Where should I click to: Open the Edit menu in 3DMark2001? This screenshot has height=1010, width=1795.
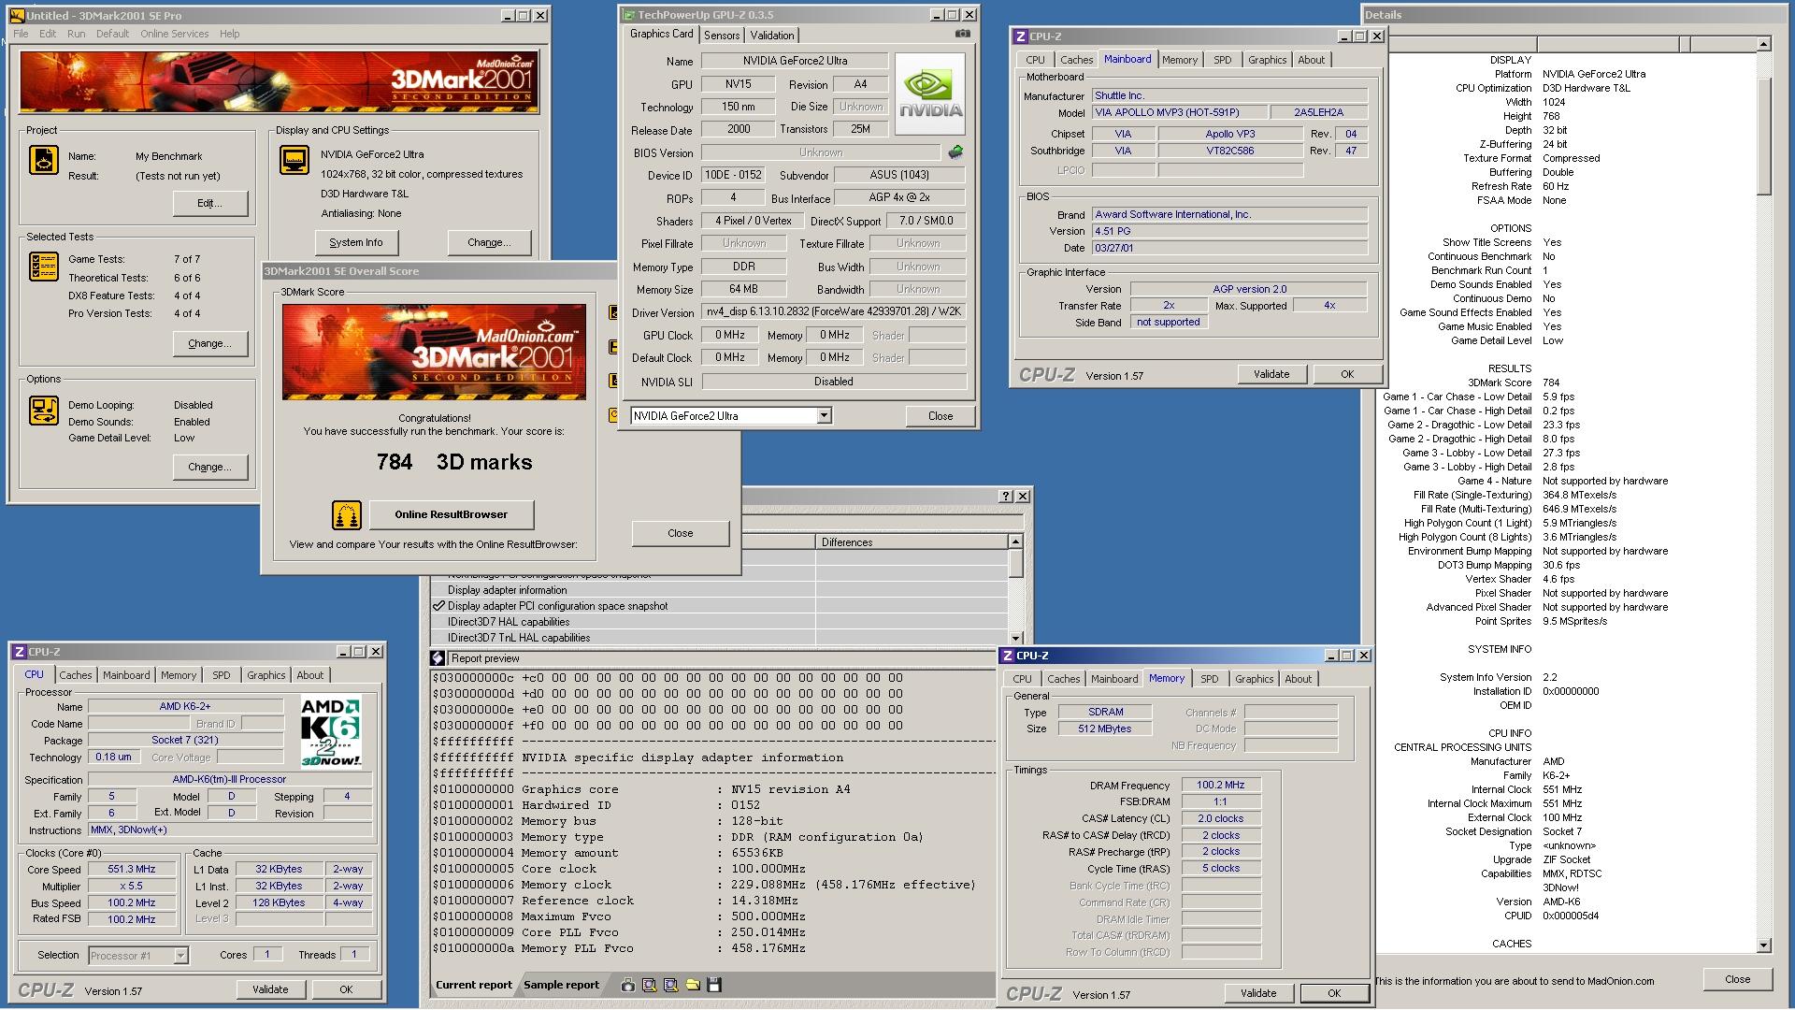(48, 34)
